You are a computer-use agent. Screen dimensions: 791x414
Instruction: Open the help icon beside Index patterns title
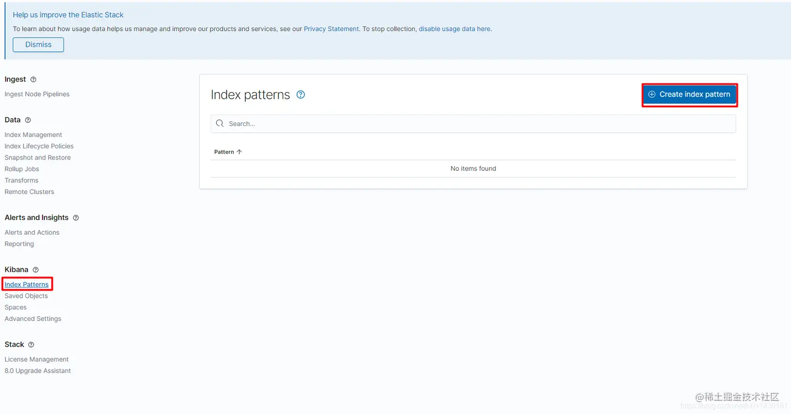coord(301,95)
